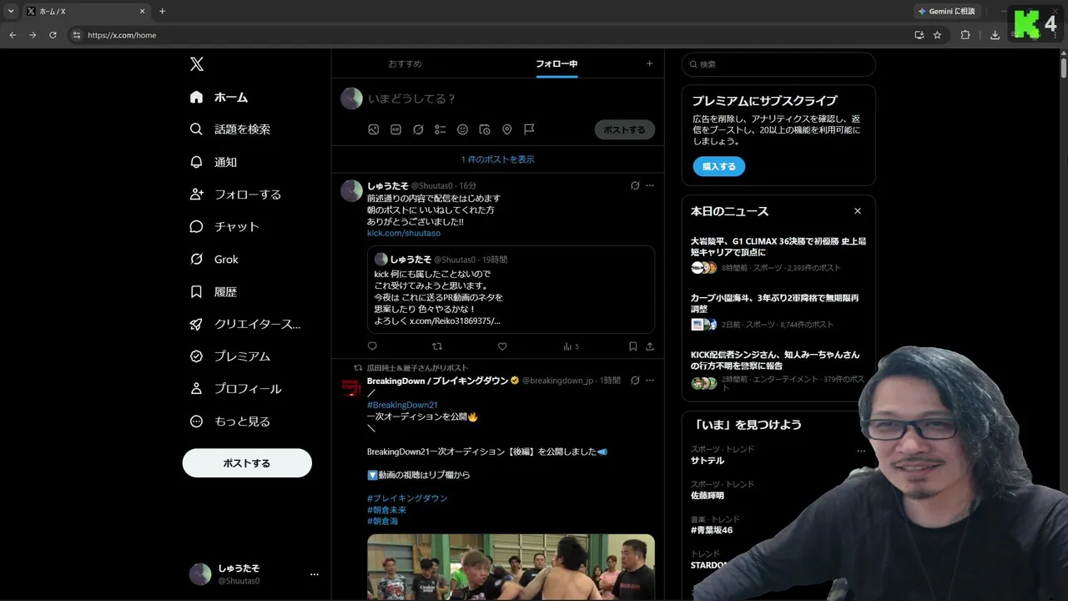View analytics of しゅうたそ's post

coord(571,346)
